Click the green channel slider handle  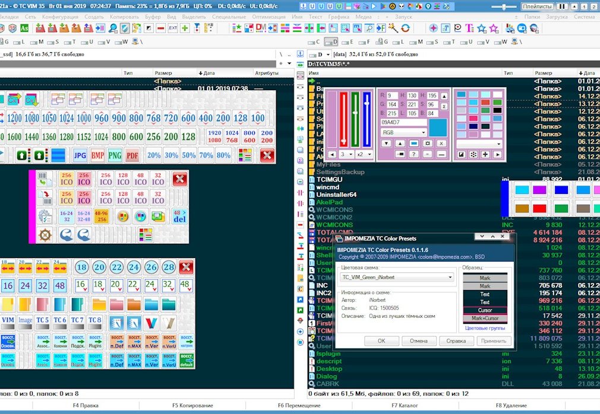355,113
